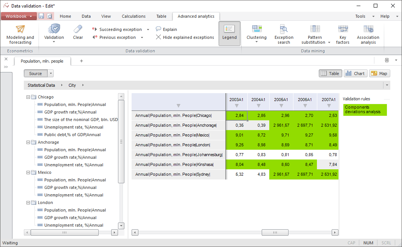The height and width of the screenshot is (247, 402).
Task: Expand Pattern substitution dropdown
Action: pos(329,43)
